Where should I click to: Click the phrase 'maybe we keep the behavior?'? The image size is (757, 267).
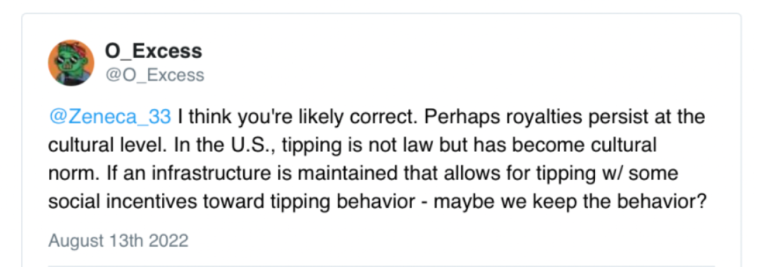(570, 202)
